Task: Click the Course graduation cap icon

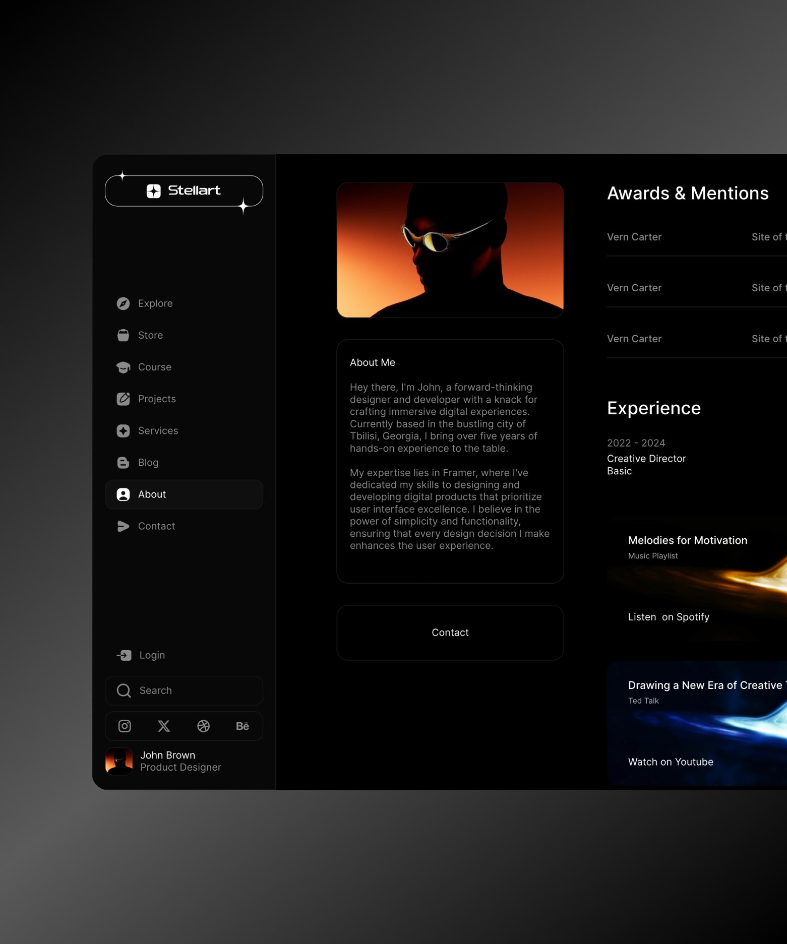Action: tap(123, 367)
